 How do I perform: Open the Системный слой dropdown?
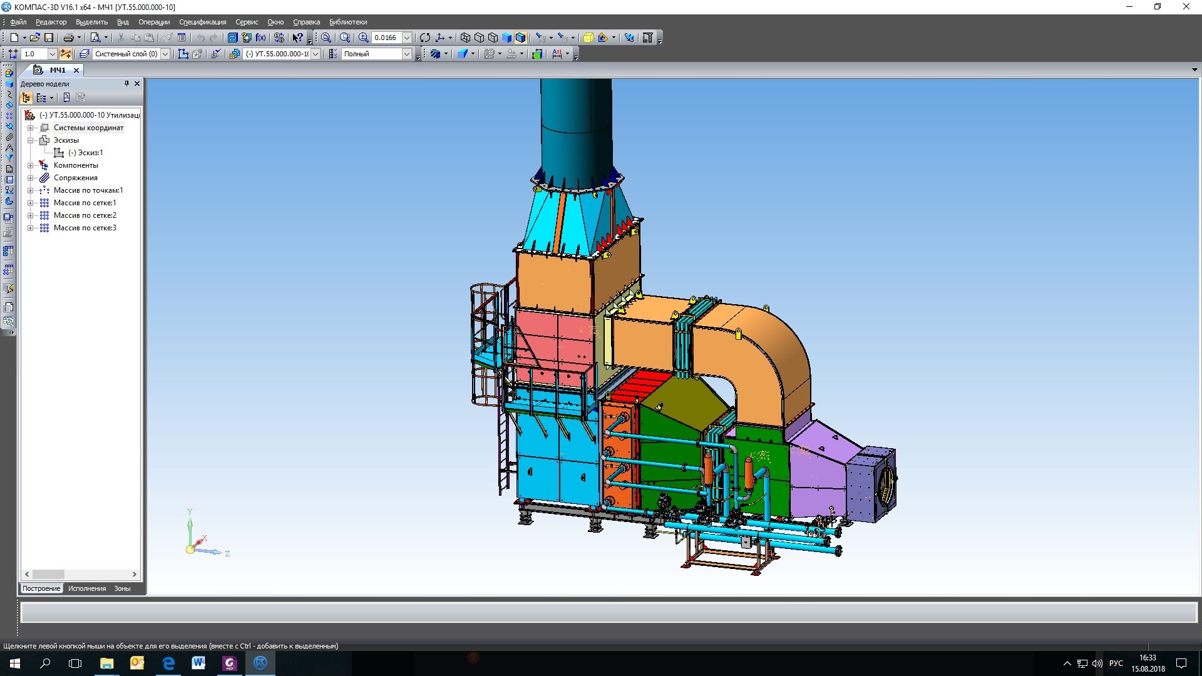tap(165, 54)
